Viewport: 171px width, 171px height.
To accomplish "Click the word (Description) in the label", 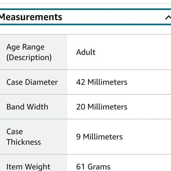I will [x=29, y=57].
